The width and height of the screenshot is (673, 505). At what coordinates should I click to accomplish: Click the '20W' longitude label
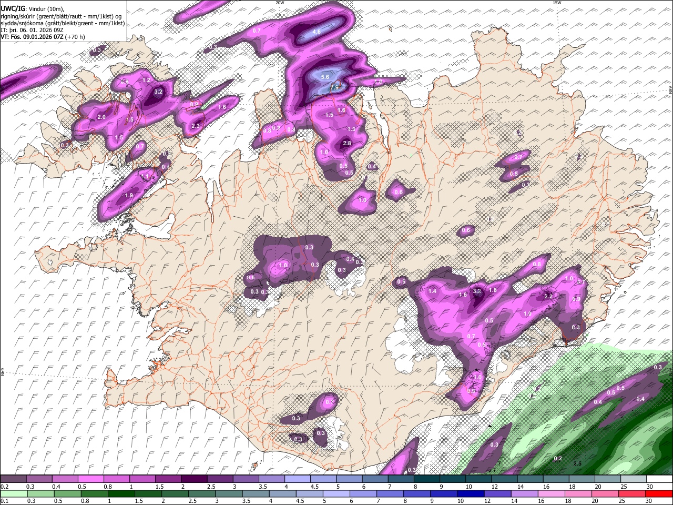(280, 3)
